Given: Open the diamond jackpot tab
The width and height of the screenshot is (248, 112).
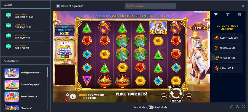Looking at the screenshot, I should (216, 14).
